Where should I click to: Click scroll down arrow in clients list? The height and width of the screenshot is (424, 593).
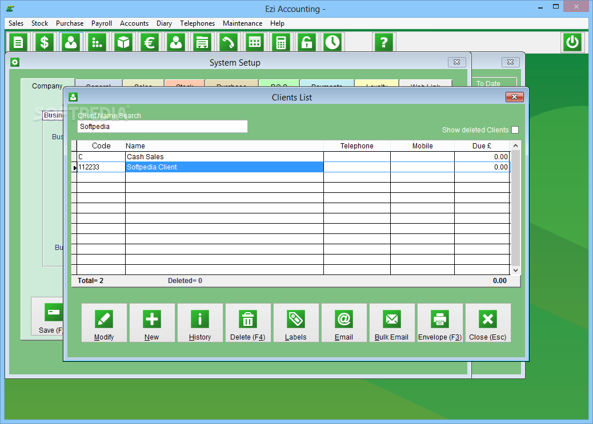tap(515, 270)
